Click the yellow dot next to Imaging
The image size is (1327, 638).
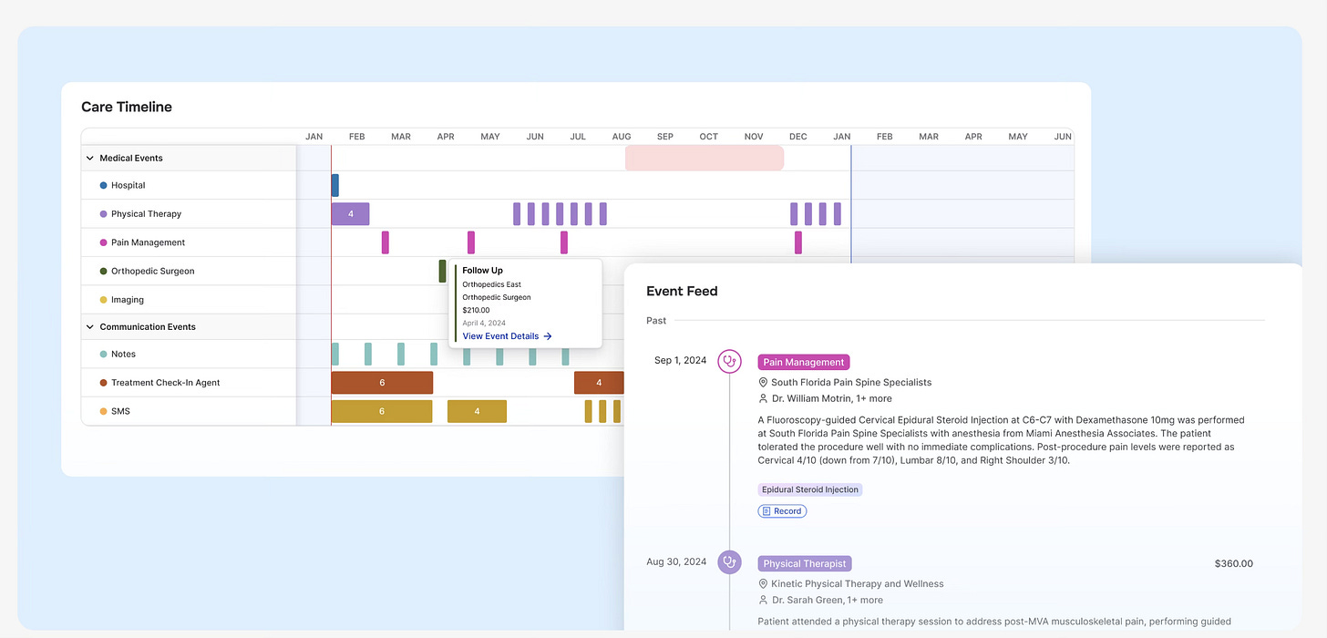pos(103,300)
